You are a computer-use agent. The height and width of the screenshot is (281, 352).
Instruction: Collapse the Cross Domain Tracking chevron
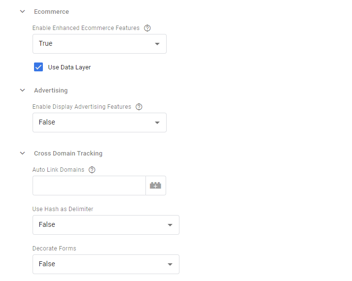pos(22,153)
